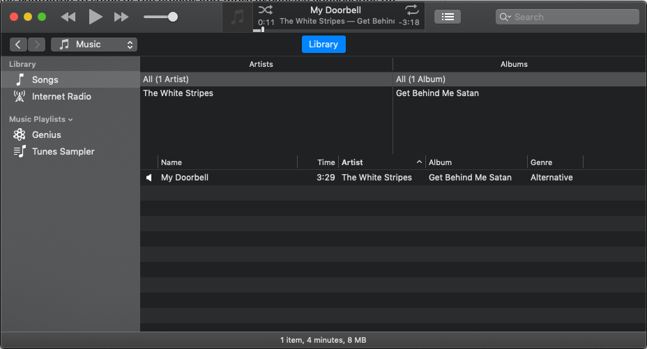Viewport: 647px width, 349px height.
Task: Click Get Behind Me Satan album cell in song row
Action: (470, 178)
